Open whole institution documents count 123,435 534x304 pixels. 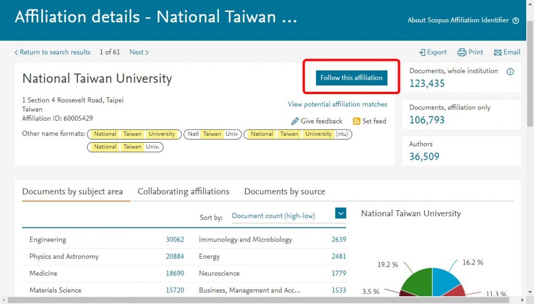point(427,83)
